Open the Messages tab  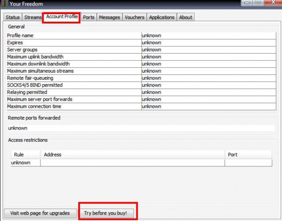[110, 17]
